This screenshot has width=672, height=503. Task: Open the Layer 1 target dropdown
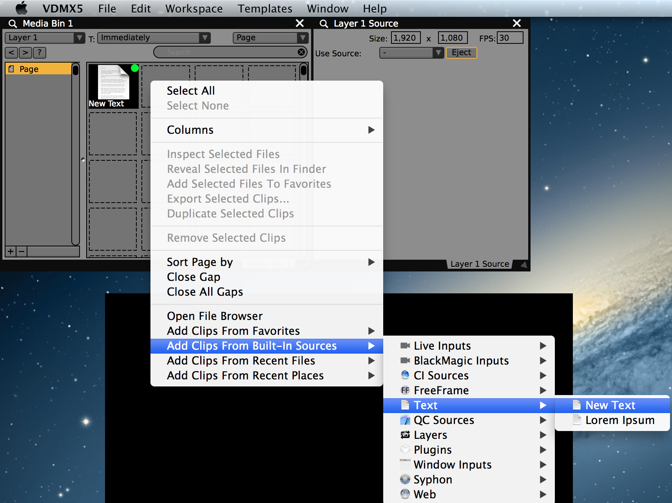(45, 38)
